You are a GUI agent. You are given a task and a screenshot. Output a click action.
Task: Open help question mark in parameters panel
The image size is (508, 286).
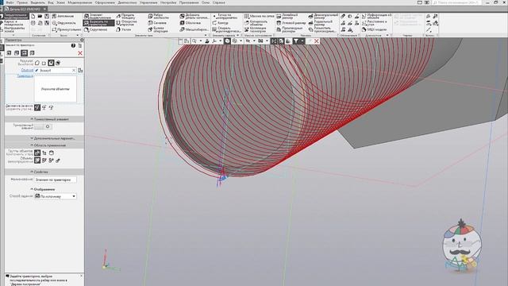point(73,46)
